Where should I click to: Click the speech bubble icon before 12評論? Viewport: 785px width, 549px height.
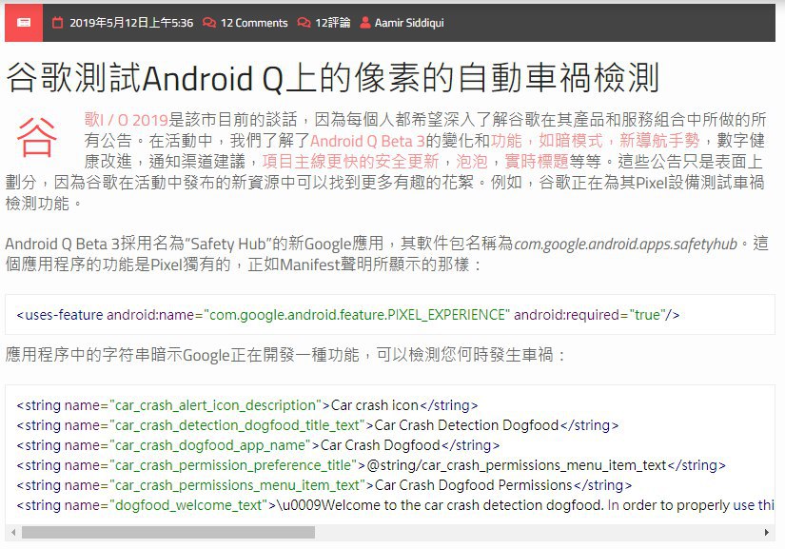pyautogui.click(x=304, y=23)
